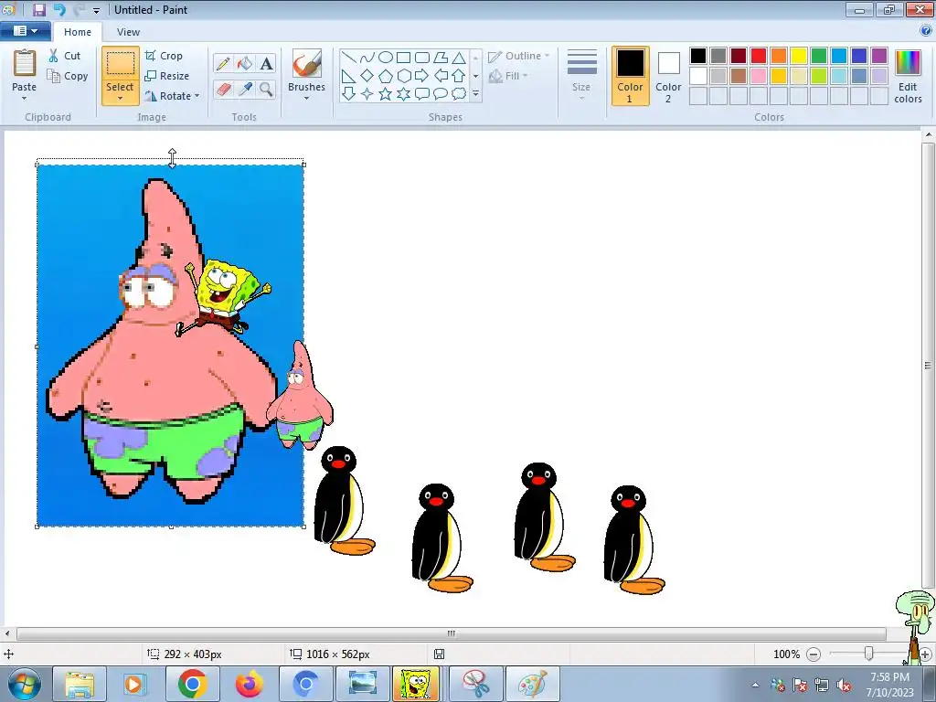
Task: Choose the Right arrow shape
Action: [x=422, y=76]
